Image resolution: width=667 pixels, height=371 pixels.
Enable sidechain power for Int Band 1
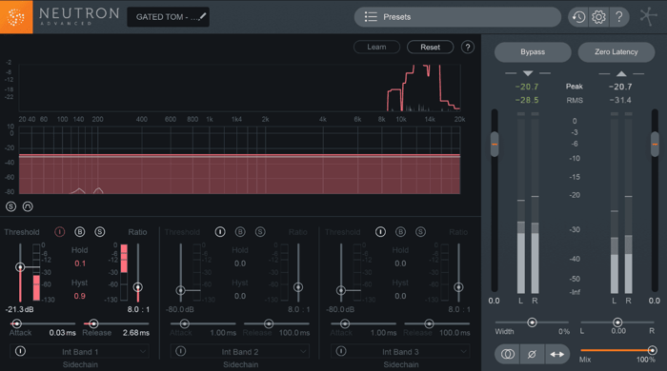[20, 351]
